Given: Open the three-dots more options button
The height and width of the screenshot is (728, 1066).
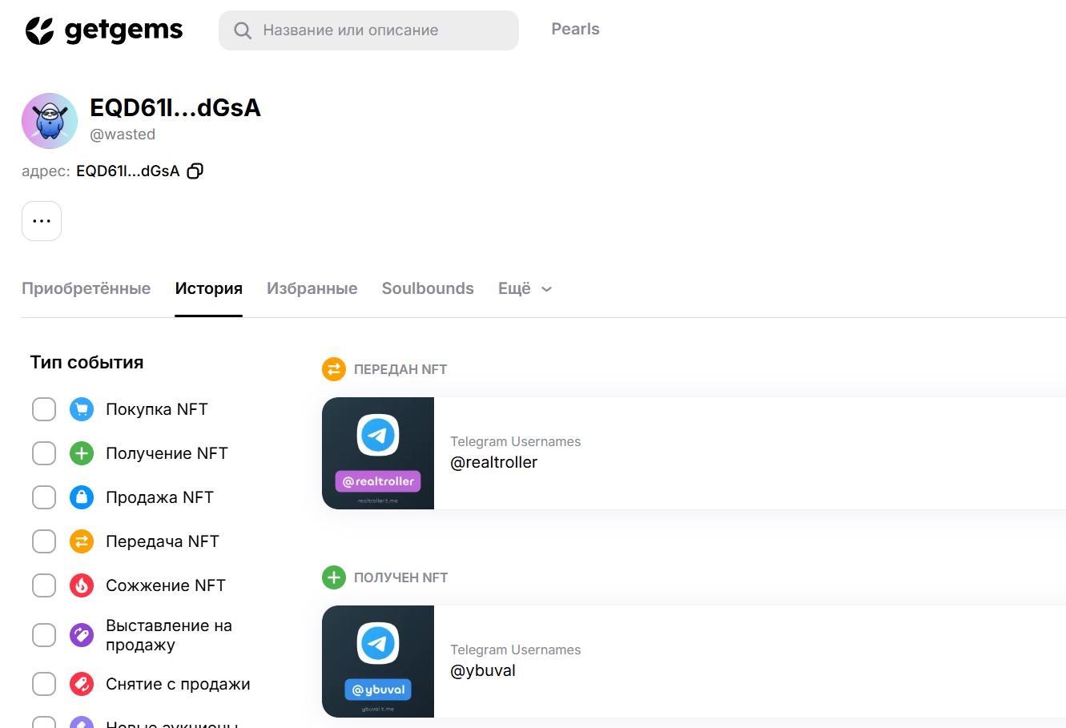Looking at the screenshot, I should point(42,221).
